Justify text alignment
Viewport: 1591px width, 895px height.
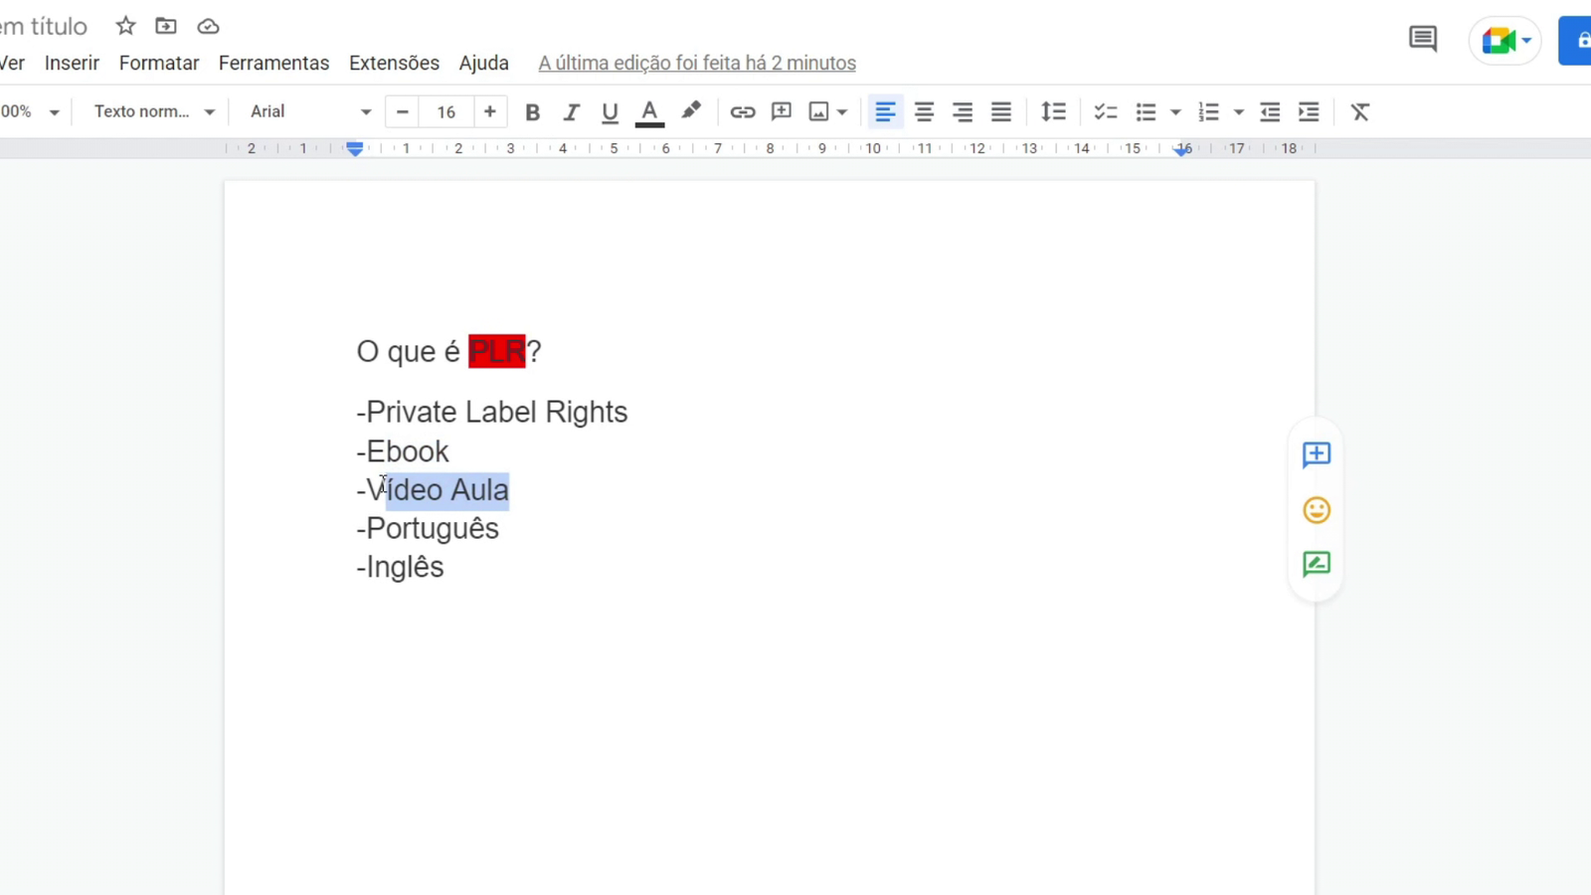point(1001,112)
